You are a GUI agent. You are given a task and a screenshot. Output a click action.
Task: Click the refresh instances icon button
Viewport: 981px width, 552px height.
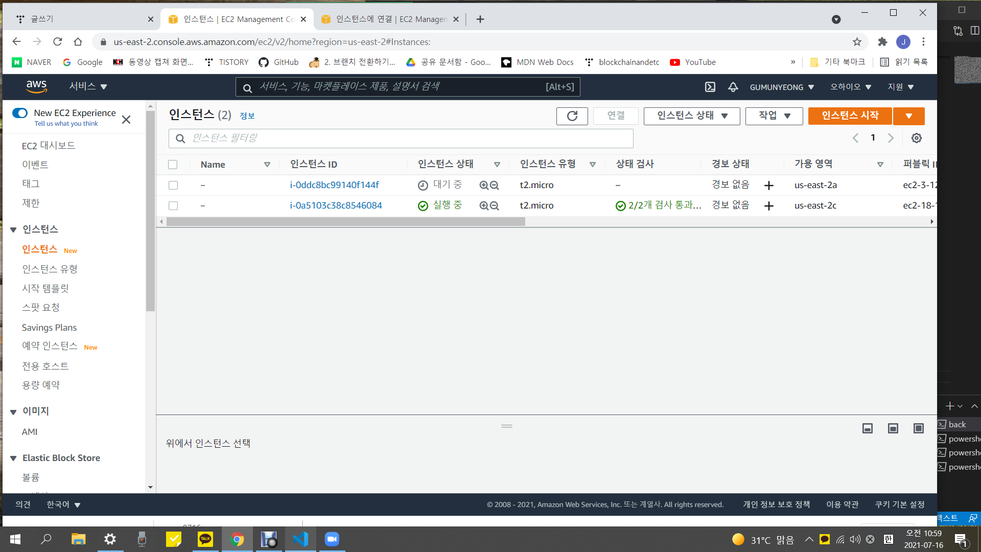tap(572, 116)
